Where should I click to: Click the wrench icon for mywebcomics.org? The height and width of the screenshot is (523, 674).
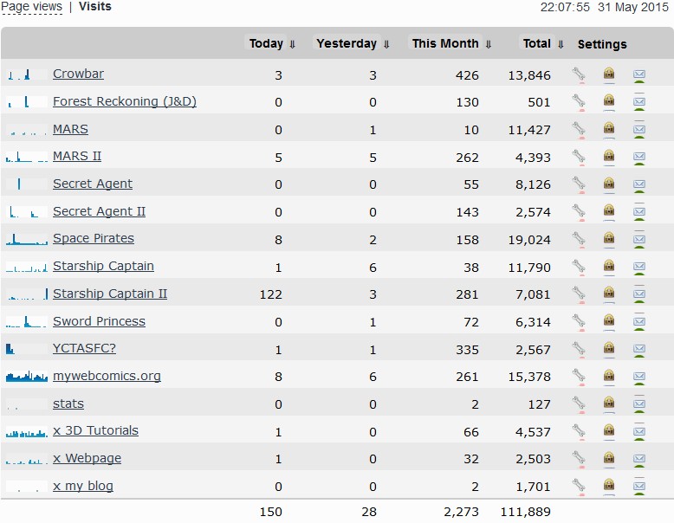[579, 377]
